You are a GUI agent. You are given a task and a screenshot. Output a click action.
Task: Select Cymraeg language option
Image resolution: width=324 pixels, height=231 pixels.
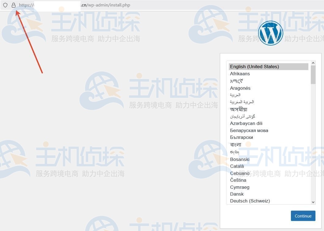coord(239,187)
